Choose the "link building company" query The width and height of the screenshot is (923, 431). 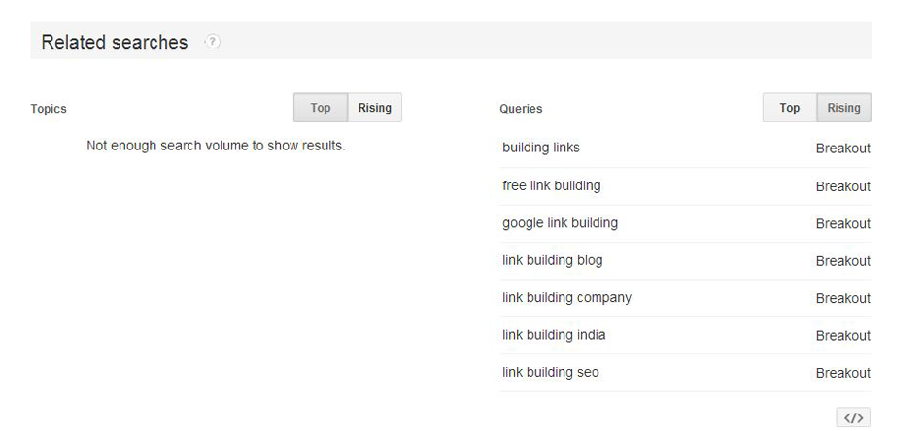click(x=566, y=297)
